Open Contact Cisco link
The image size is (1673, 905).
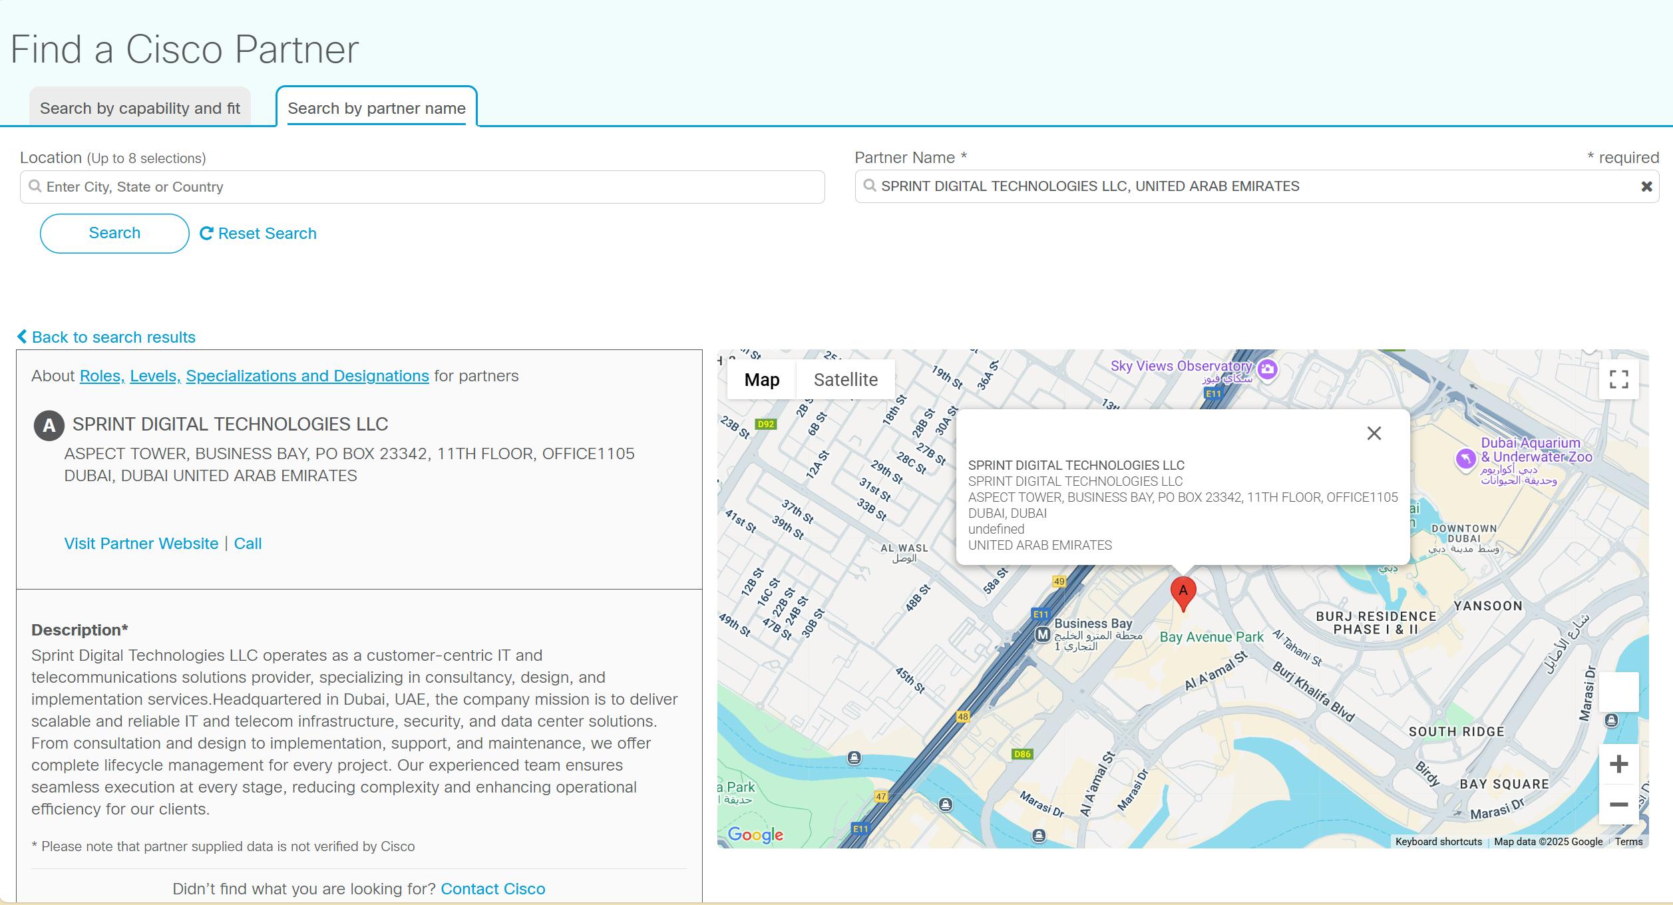click(492, 889)
